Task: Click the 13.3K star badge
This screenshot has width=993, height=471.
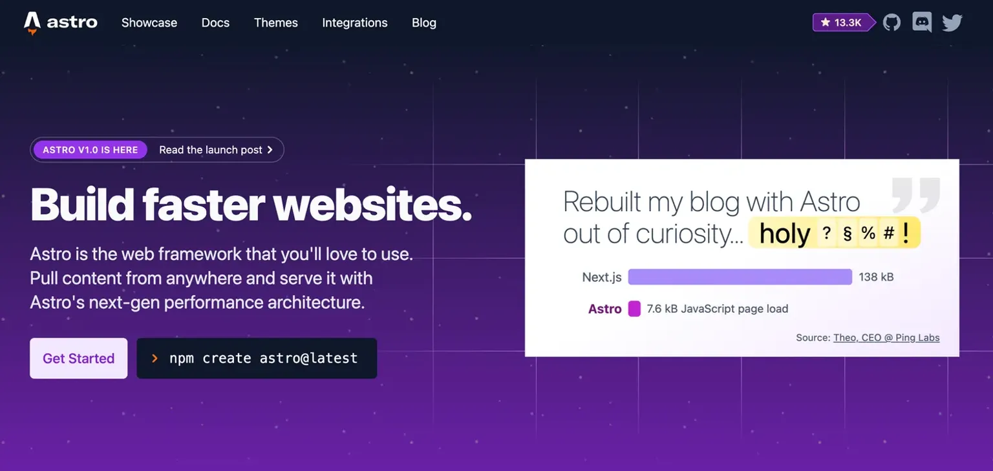Action: click(841, 23)
